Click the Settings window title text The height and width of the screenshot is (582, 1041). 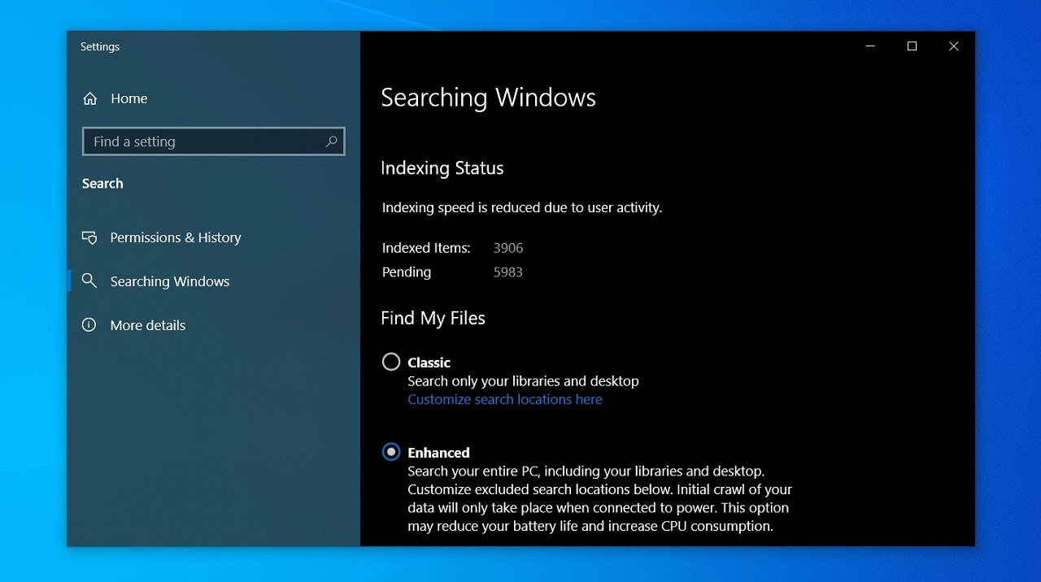point(100,46)
